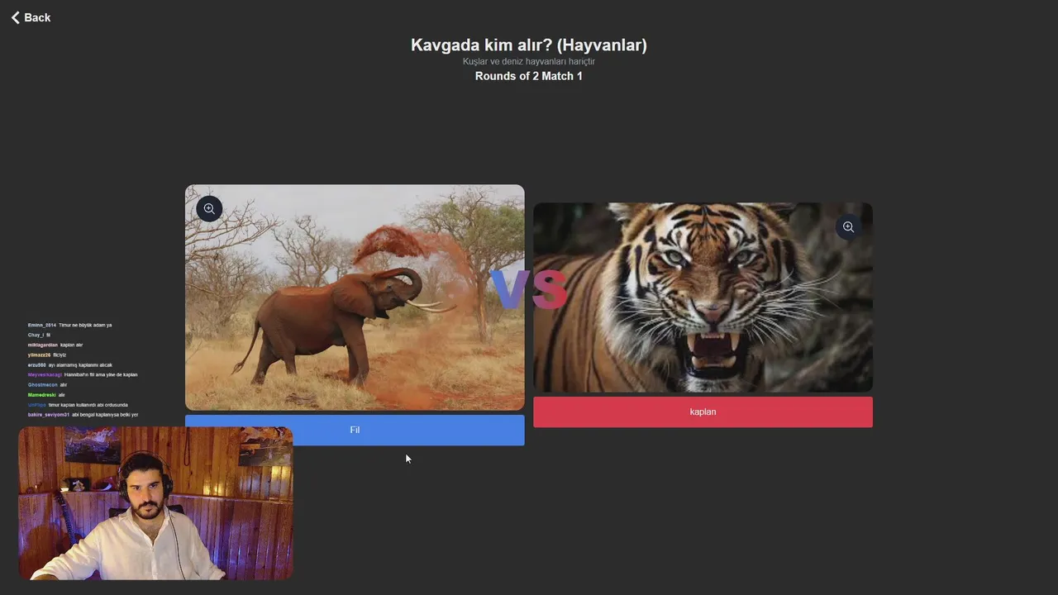
Task: Click chat message 'ayı alamamış kaplanmı alıcak'
Action: [80, 364]
